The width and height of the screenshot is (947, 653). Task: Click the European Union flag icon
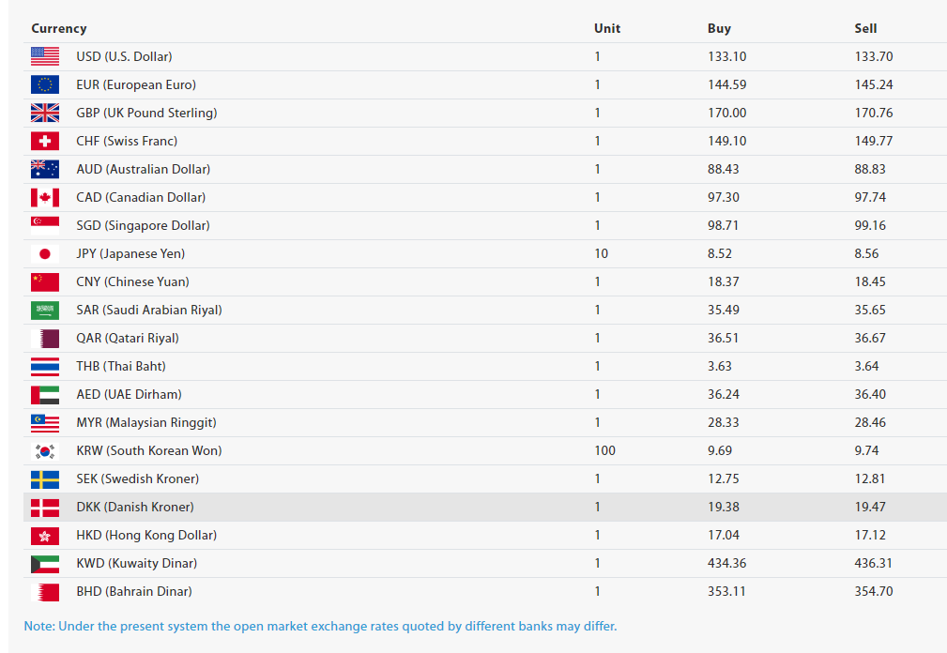point(44,84)
